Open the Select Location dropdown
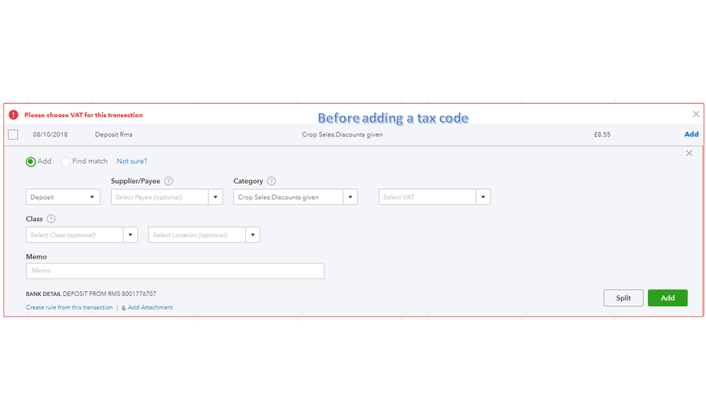706x397 pixels. tap(252, 235)
